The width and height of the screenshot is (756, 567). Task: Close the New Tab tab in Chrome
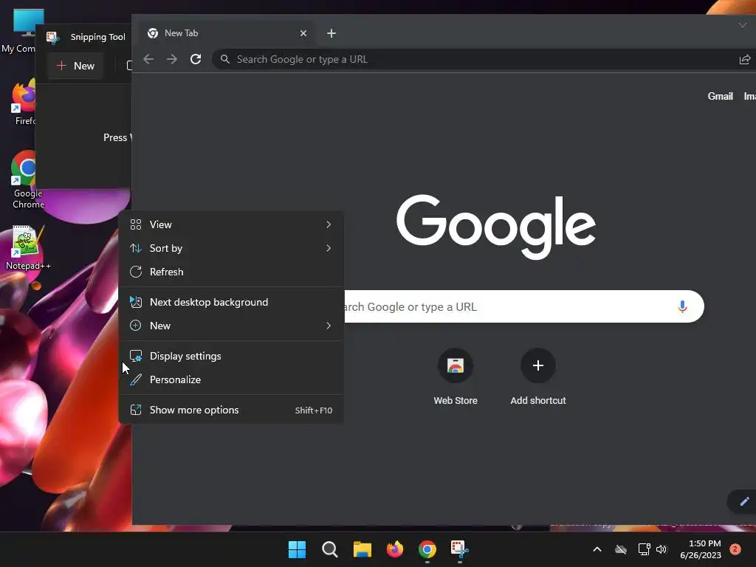[x=303, y=33]
